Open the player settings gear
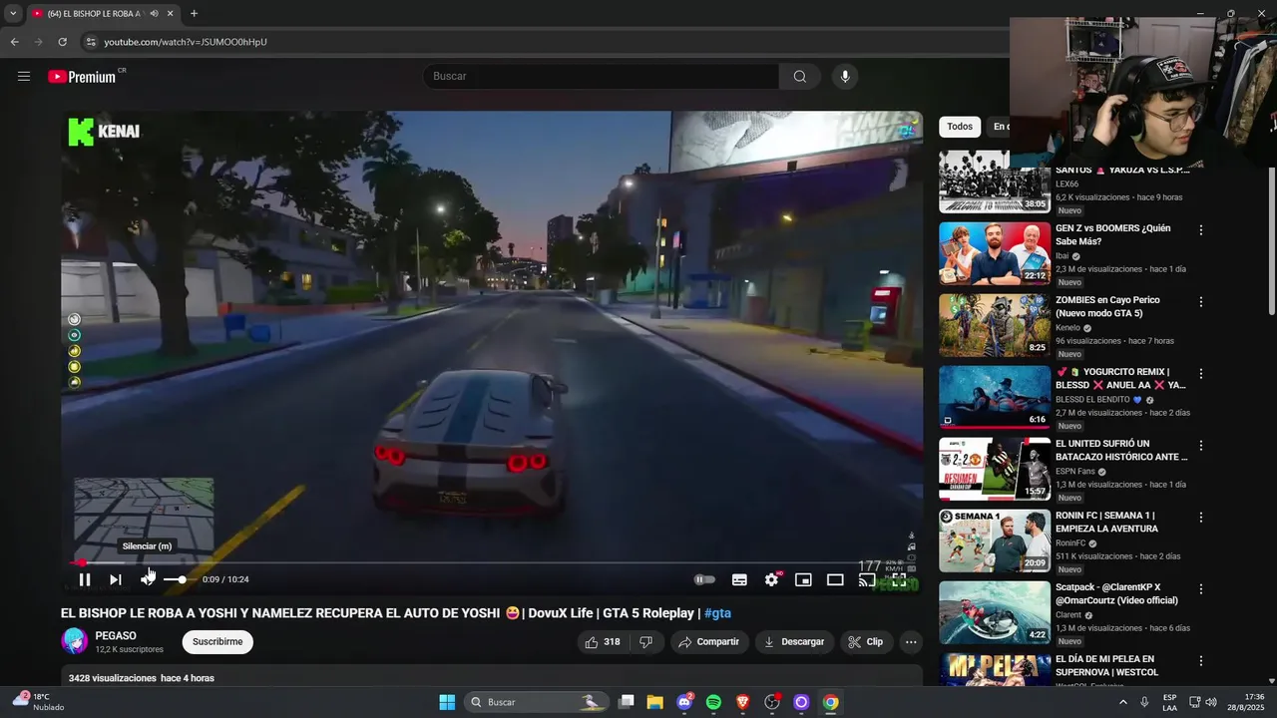Viewport: 1277px width, 718px height. [771, 579]
